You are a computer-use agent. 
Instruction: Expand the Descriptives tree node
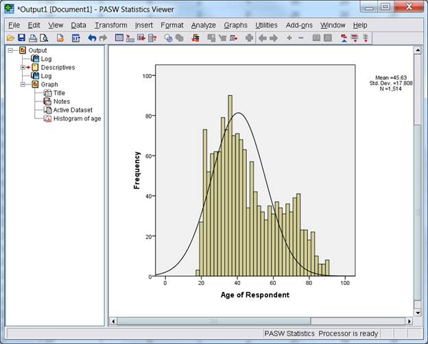pos(23,67)
